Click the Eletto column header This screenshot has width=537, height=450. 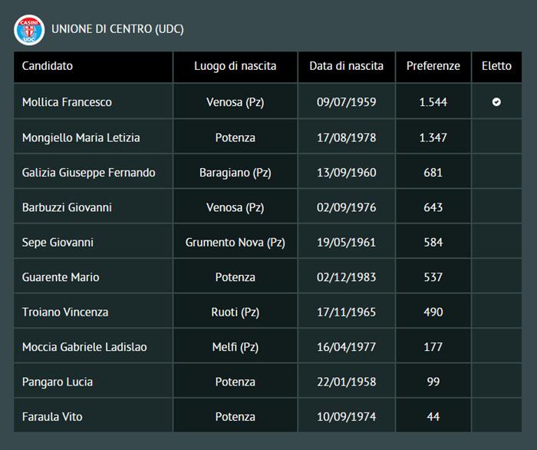coord(496,66)
